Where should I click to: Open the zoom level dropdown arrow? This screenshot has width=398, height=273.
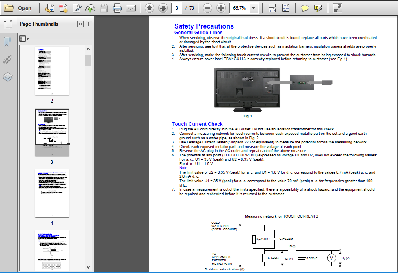tap(253, 8)
